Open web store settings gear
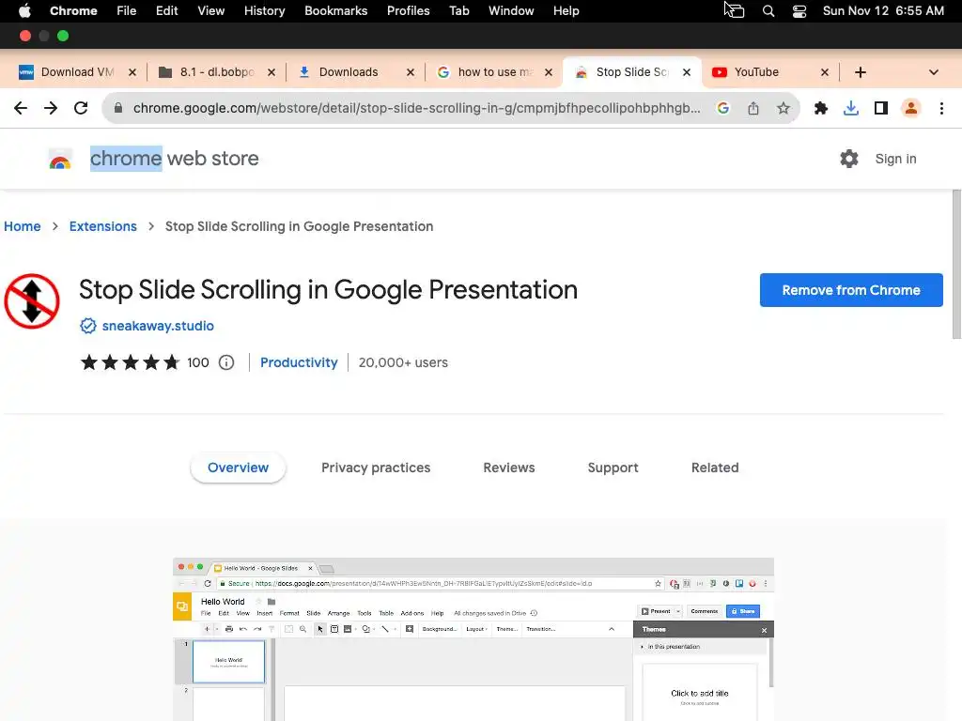This screenshot has width=962, height=721. tap(849, 159)
